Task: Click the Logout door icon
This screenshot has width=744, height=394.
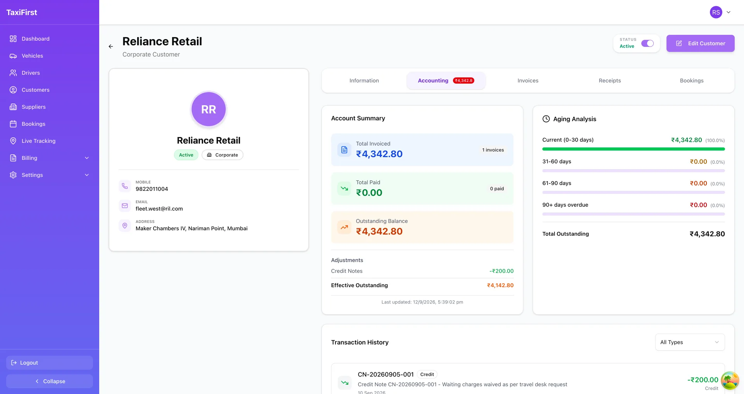Action: pyautogui.click(x=14, y=363)
